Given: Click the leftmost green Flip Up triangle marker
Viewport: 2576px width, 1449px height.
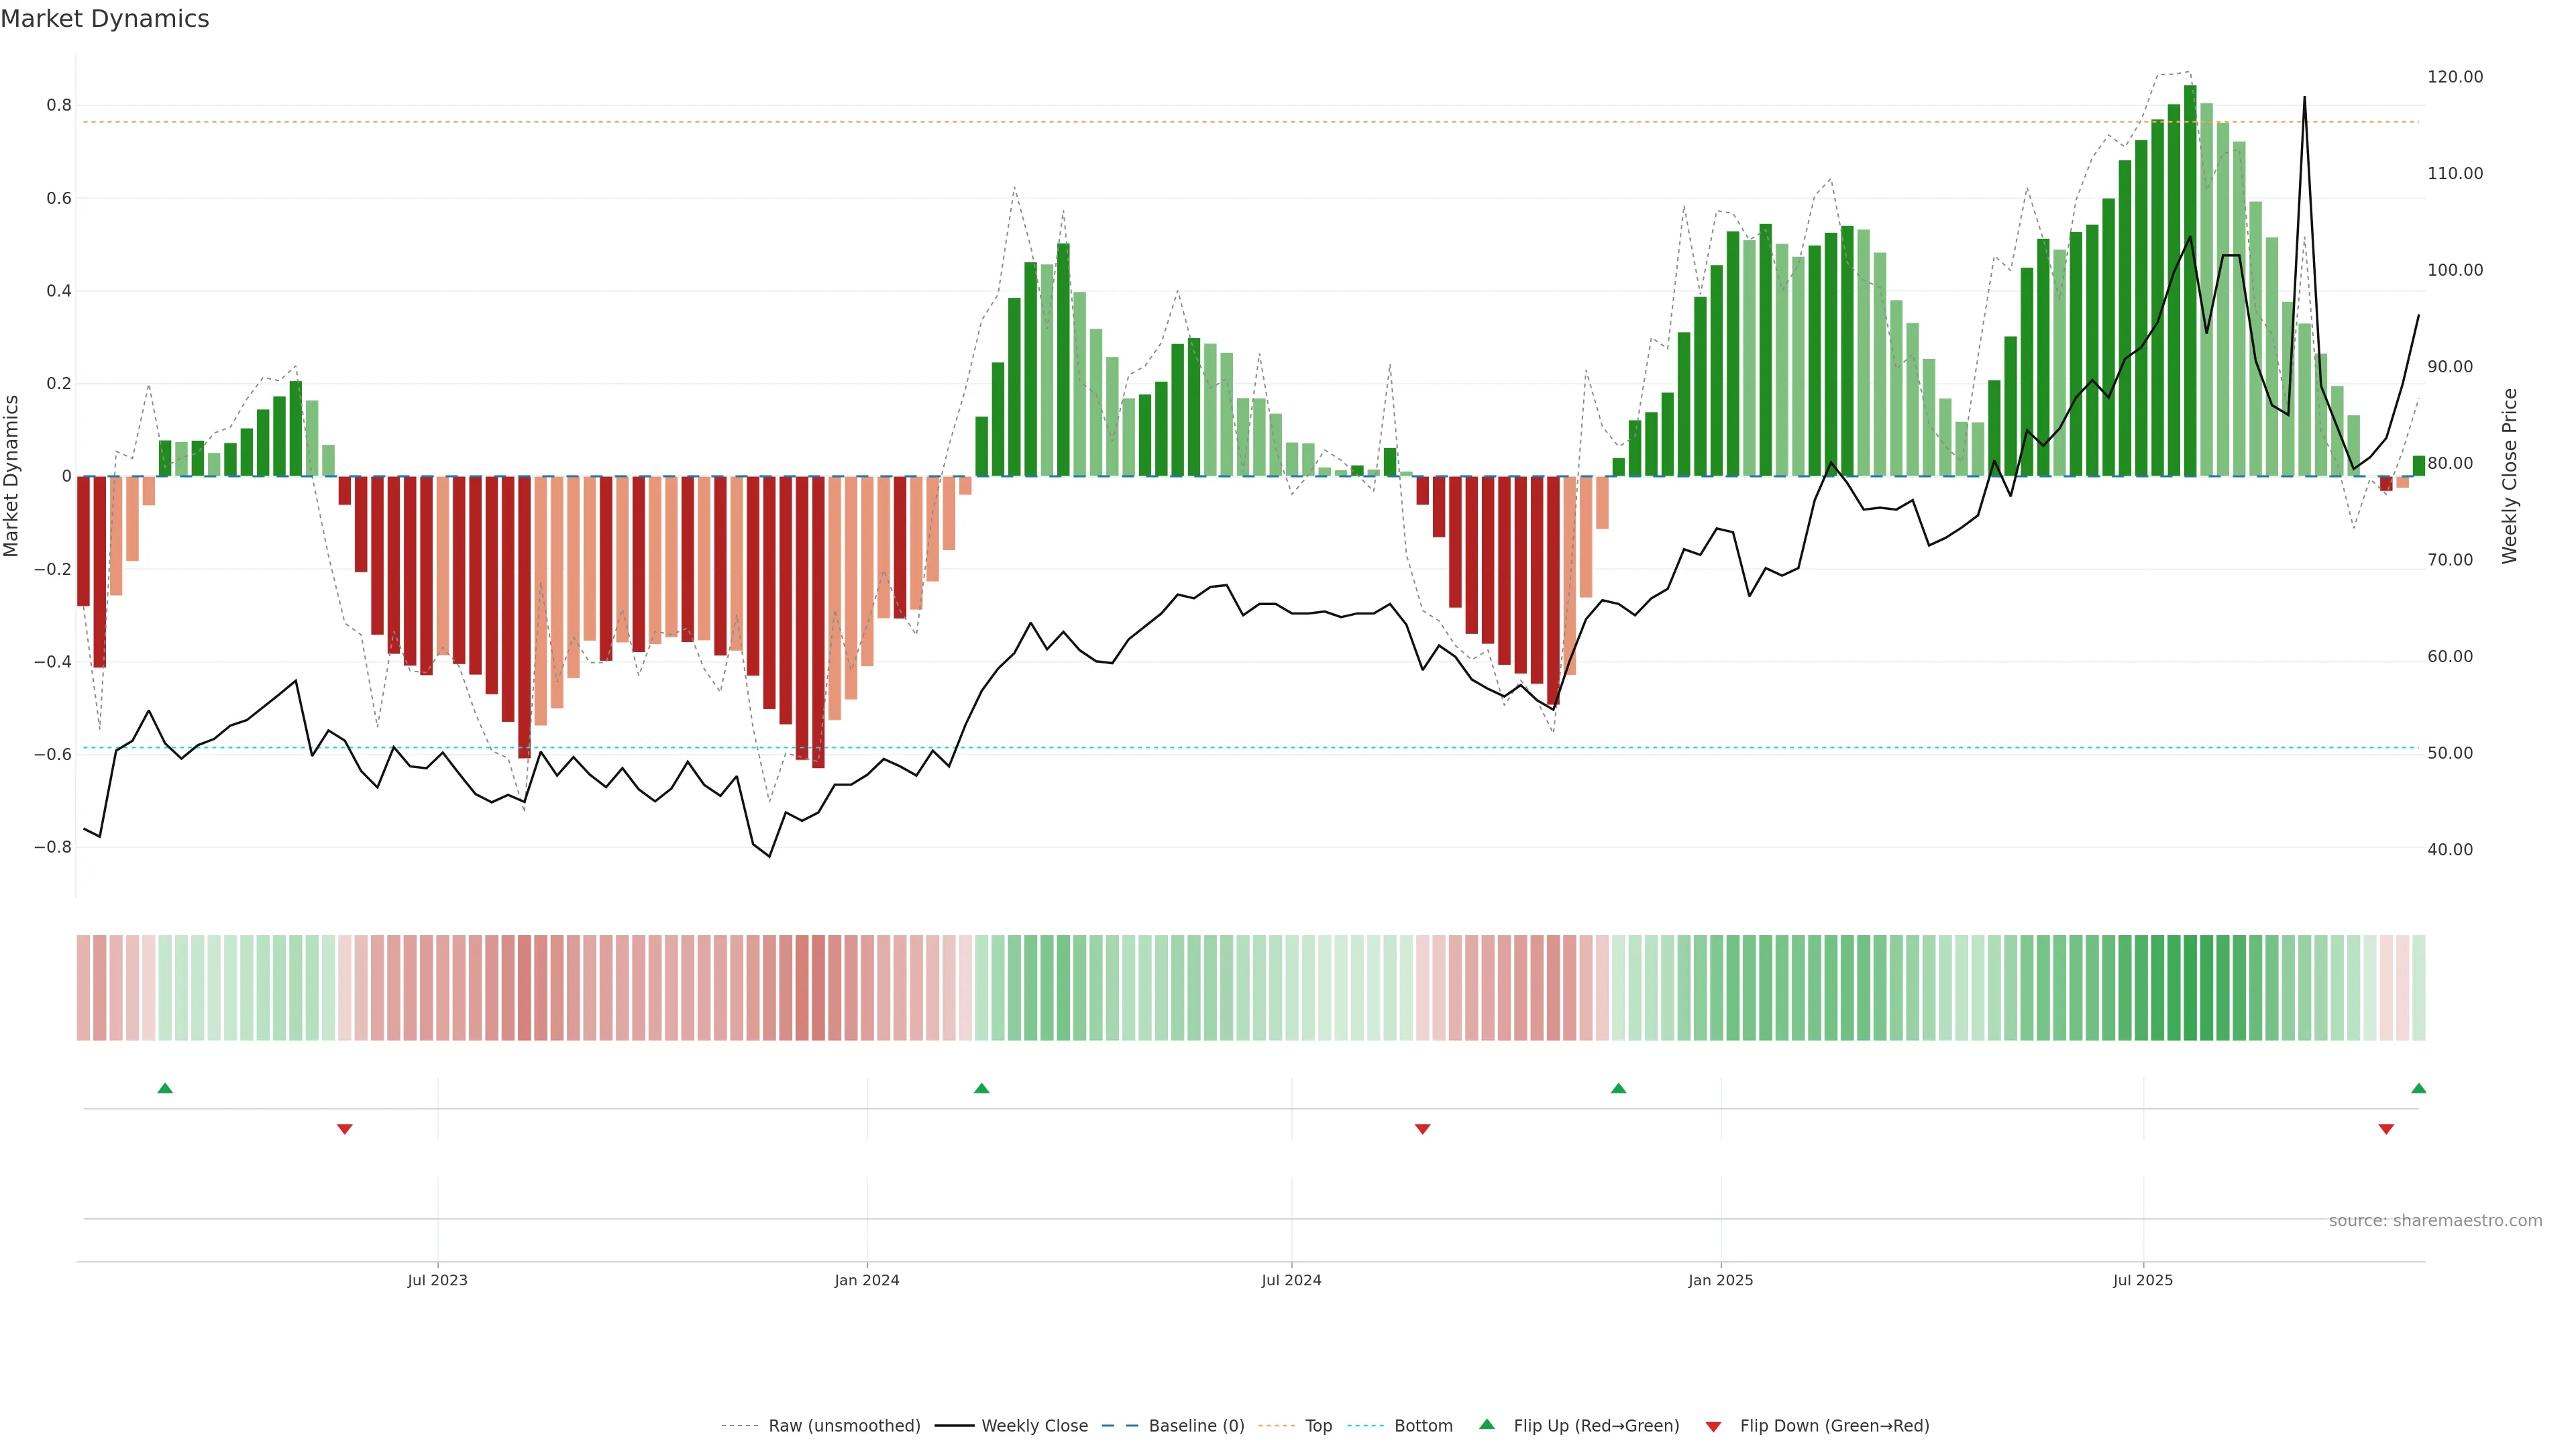Looking at the screenshot, I should tap(165, 1088).
